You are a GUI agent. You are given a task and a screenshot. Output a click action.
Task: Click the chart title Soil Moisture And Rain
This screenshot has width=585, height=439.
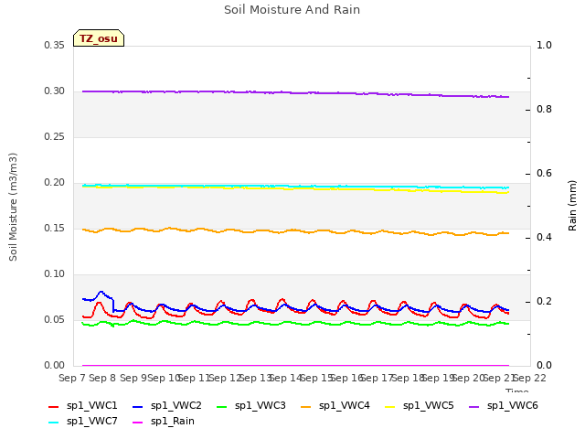tap(292, 10)
